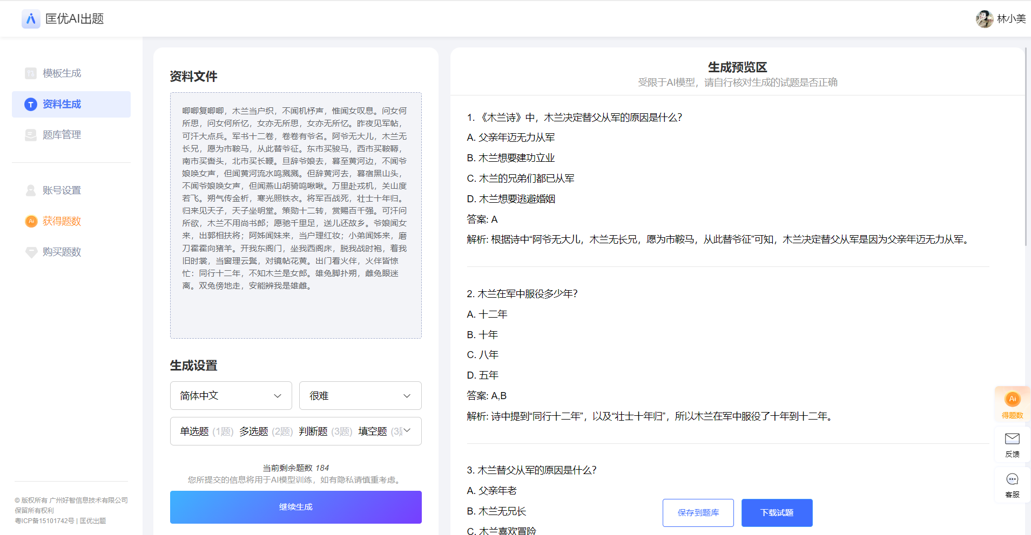Click the username 林小美

coord(1011,19)
